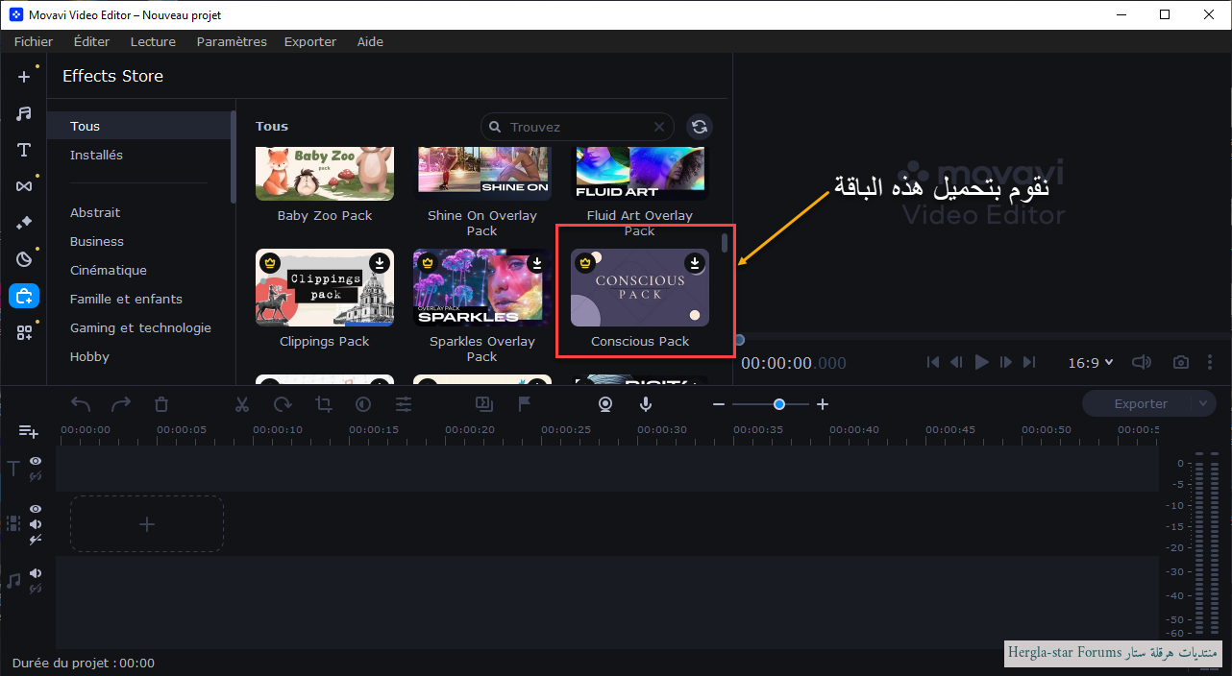Download the Sparkles Overlay Pack
This screenshot has width=1232, height=676.
pos(537,262)
